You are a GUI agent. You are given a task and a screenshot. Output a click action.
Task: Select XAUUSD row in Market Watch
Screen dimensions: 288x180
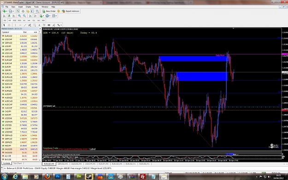tap(20, 149)
